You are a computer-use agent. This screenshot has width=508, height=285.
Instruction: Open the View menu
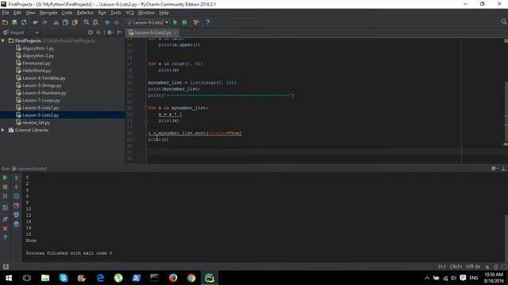30,13
